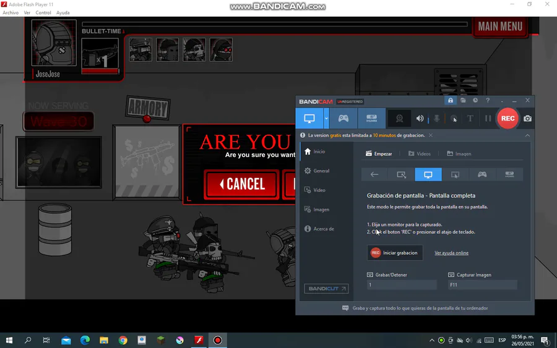Click the back arrow mode button
This screenshot has height=348, width=557.
374,174
